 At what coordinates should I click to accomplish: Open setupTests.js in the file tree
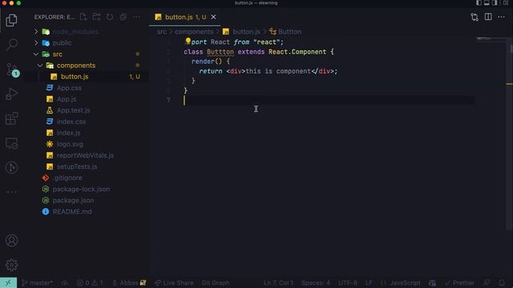pos(77,166)
